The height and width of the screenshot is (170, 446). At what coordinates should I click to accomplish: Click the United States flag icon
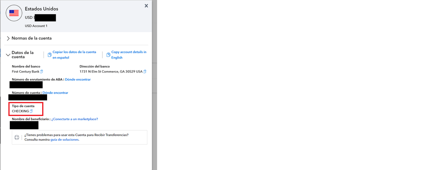click(14, 13)
